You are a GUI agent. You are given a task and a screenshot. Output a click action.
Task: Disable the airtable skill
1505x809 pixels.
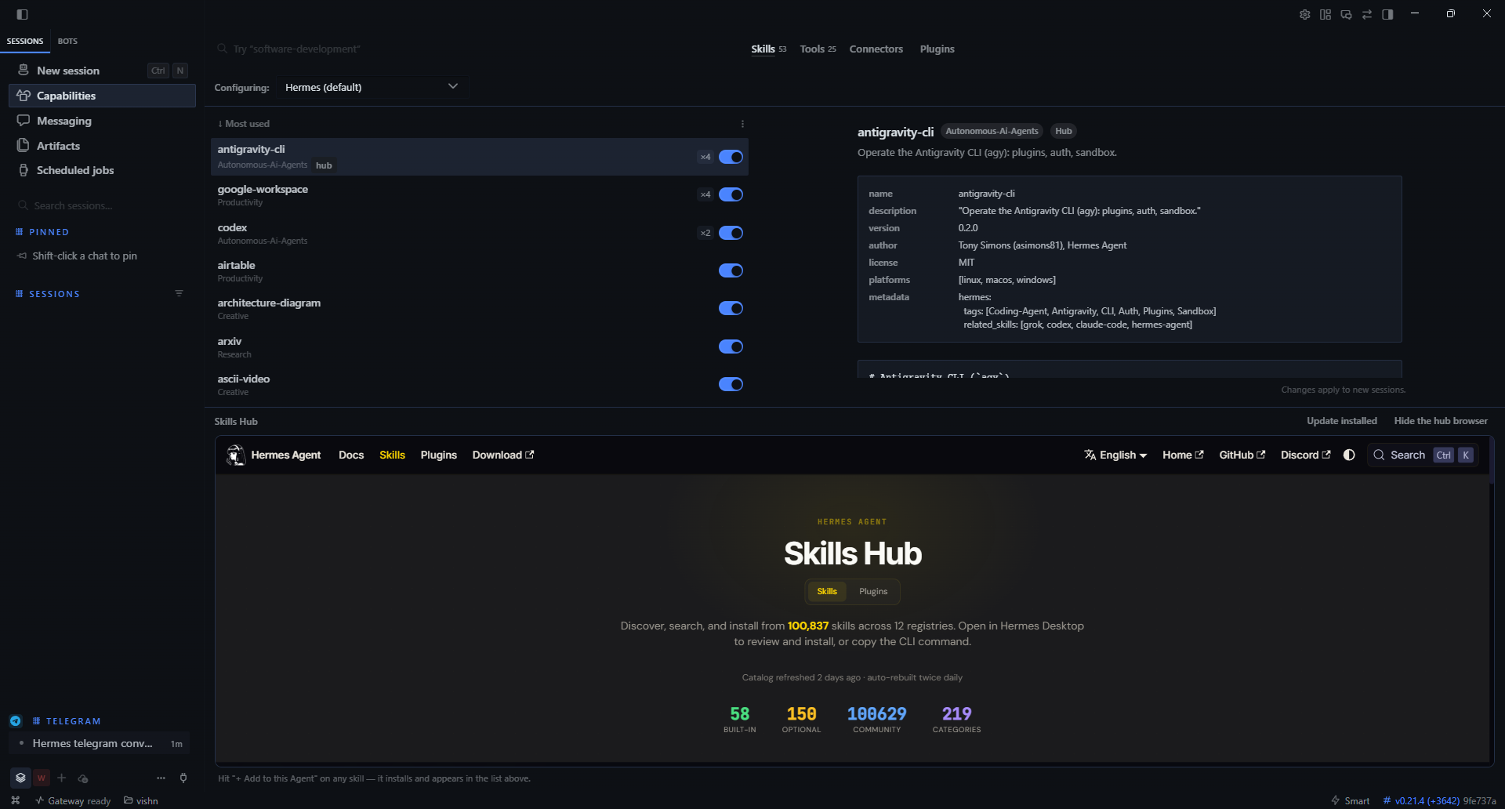coord(731,270)
